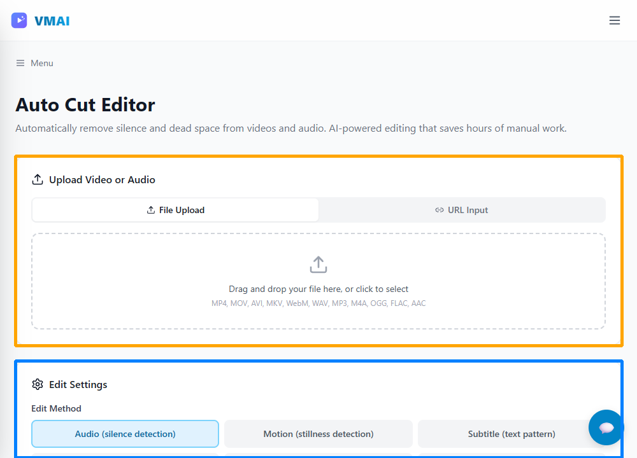Switch to the URL Input tab
The image size is (637, 458).
click(461, 210)
